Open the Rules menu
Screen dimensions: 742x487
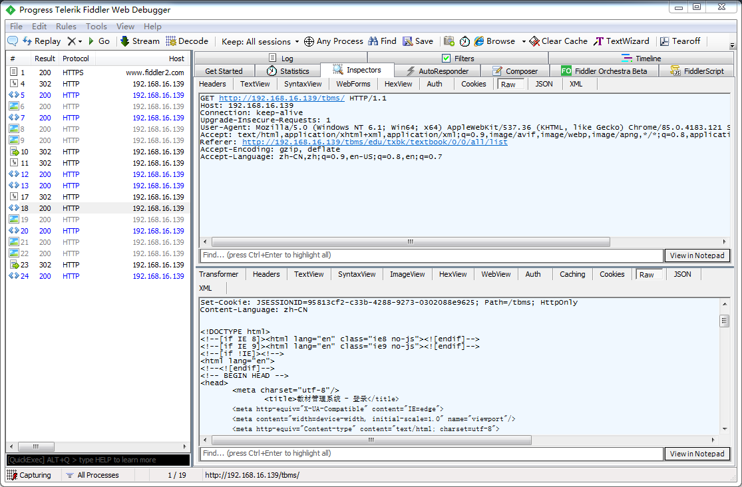pos(66,27)
